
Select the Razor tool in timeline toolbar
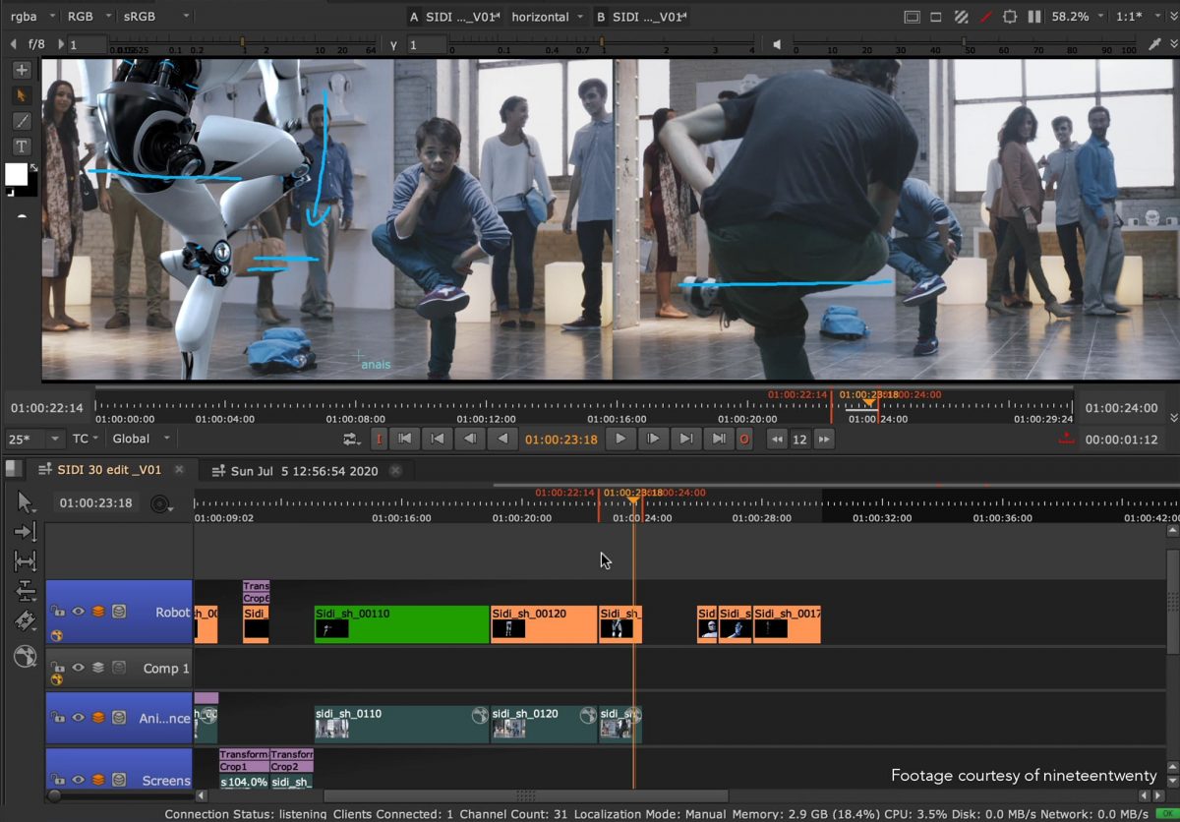coord(26,620)
